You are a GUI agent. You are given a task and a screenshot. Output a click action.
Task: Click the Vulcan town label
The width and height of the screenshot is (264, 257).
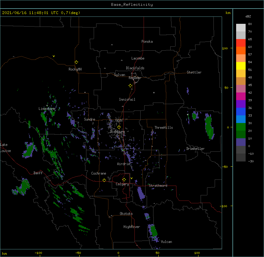pyautogui.click(x=166, y=242)
